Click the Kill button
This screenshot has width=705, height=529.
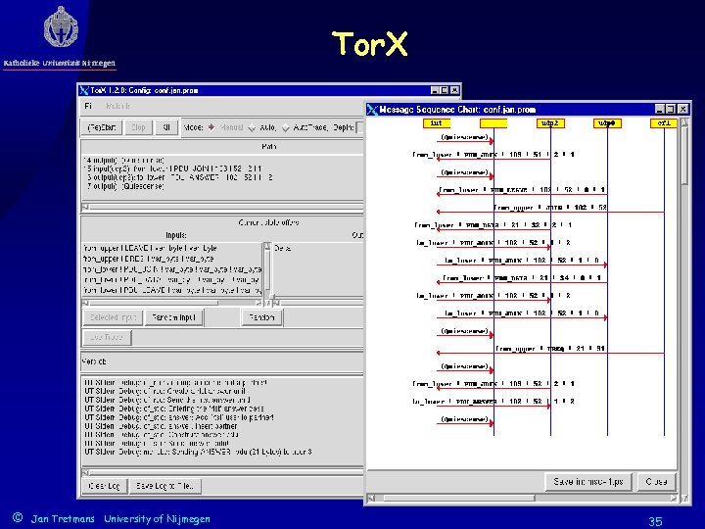[x=166, y=127]
